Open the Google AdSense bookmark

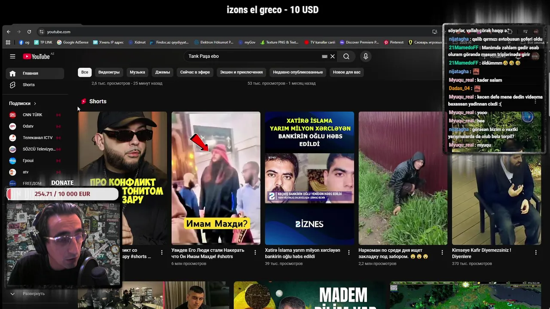[x=73, y=42]
